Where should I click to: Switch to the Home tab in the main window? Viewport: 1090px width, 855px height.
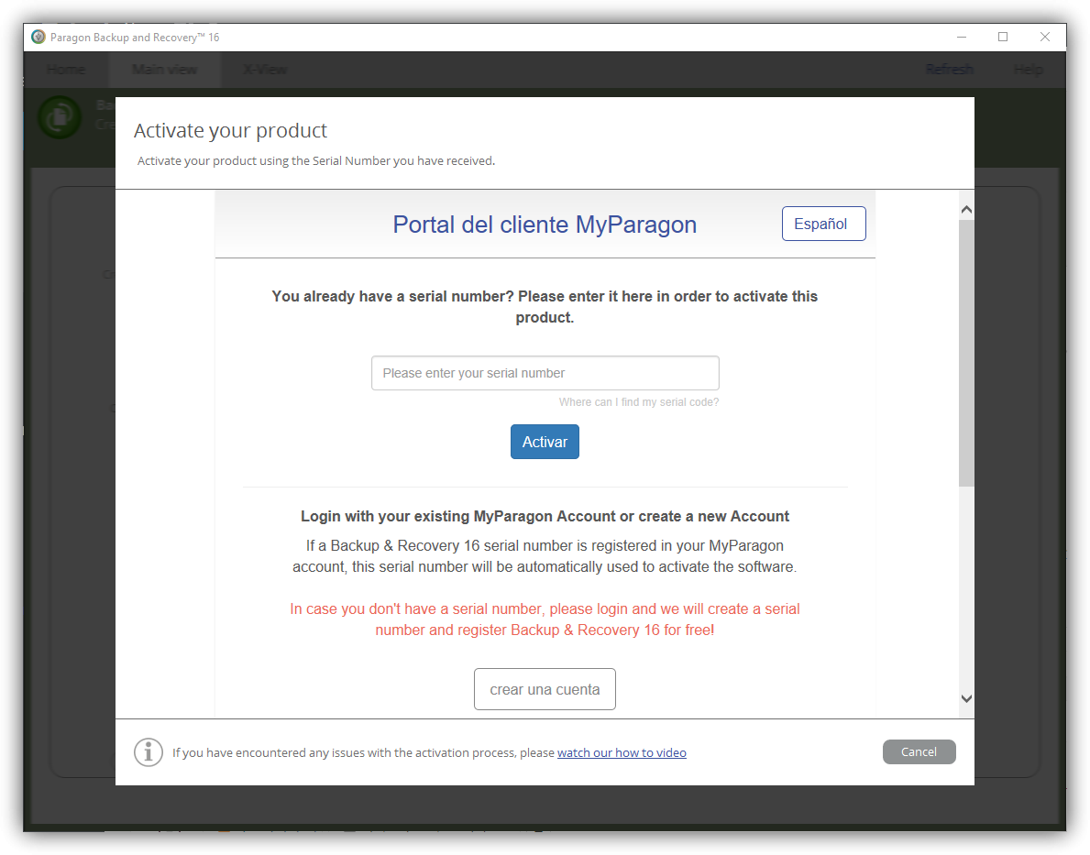click(66, 70)
